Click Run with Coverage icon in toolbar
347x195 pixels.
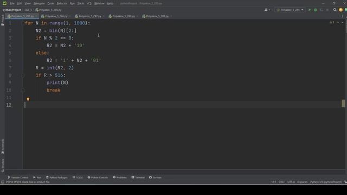[322, 10]
